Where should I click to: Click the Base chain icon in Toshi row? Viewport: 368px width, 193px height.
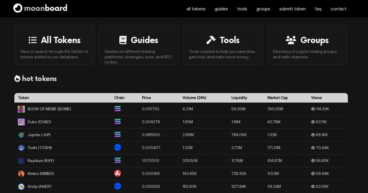click(x=117, y=147)
